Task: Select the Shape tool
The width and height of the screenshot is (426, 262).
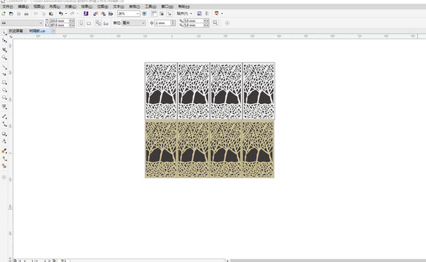Action: pos(4,41)
